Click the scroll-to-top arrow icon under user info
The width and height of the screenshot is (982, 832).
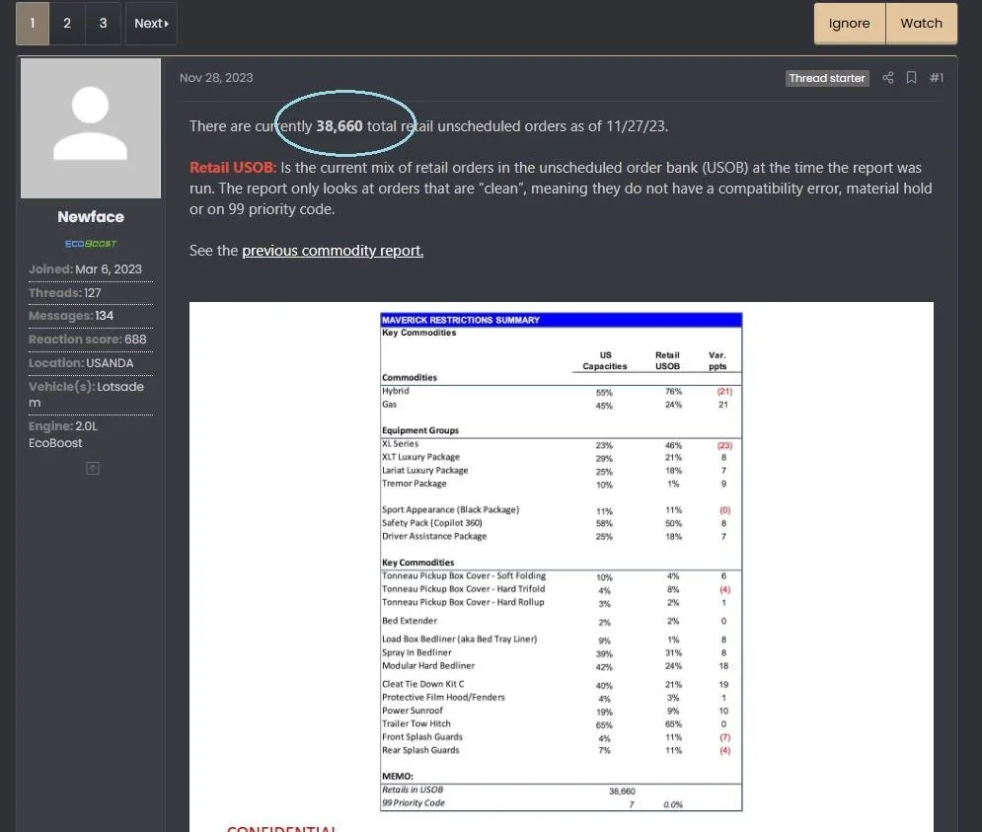[93, 468]
